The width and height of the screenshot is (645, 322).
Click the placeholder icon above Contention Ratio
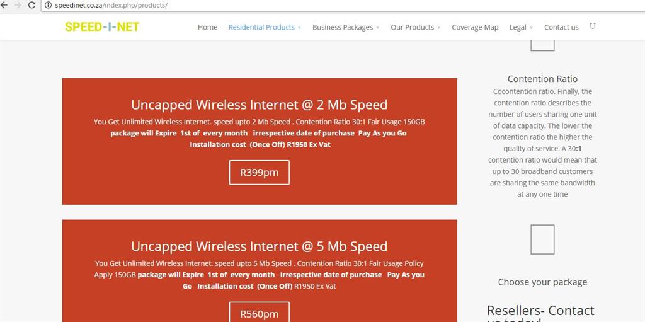pyautogui.click(x=542, y=45)
